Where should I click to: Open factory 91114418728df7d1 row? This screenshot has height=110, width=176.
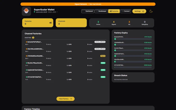pos(65,78)
